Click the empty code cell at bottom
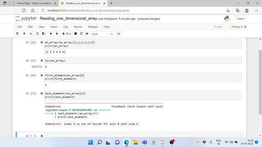Image resolution: width=262 pixels, height=147 pixels. [143, 135]
